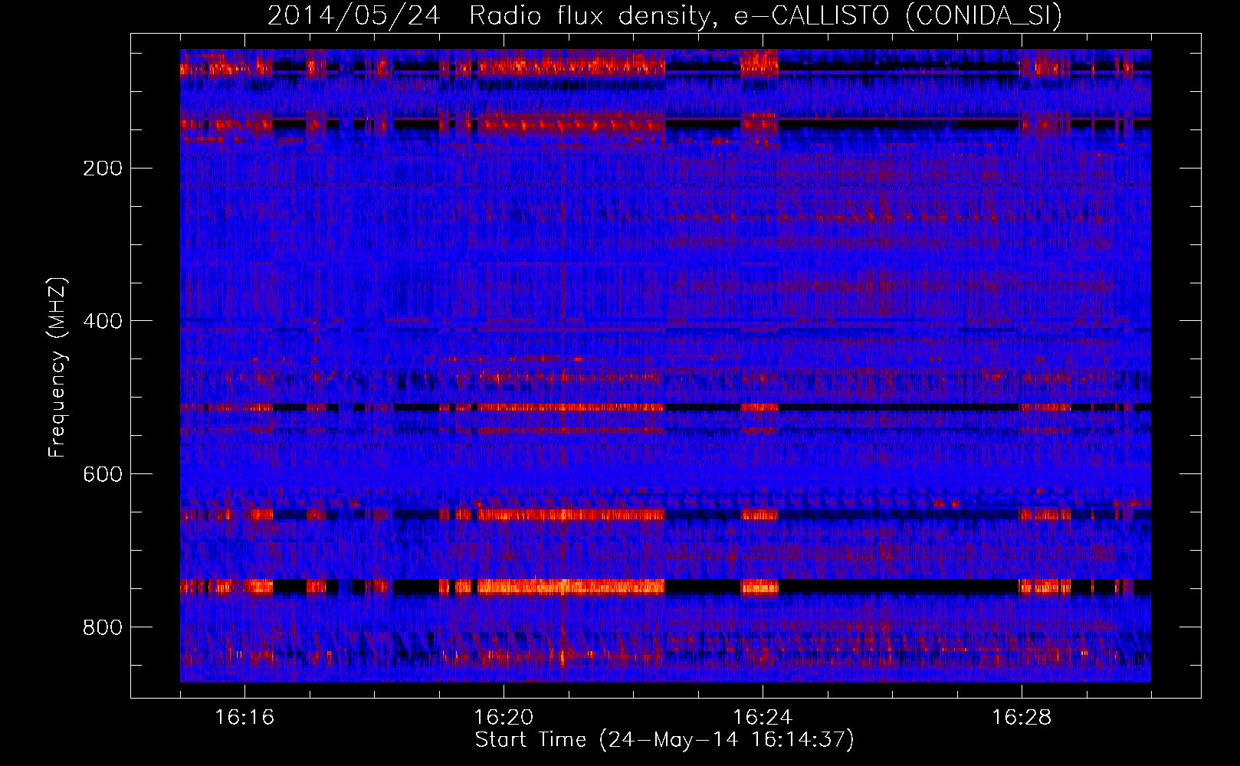Click the 400 frequency tick label

tap(103, 322)
